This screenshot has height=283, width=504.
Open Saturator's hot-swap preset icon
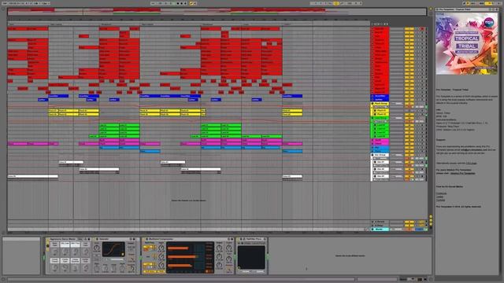(x=131, y=239)
